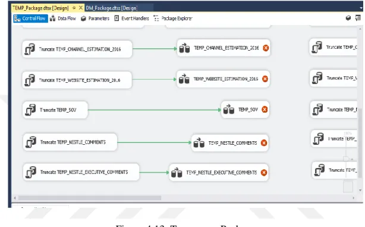This screenshot has height=227, width=365.
Task: Click error icon on TEMP_NESTLE_EXECUTIVE_COMMENTS task
Action: 264,172
